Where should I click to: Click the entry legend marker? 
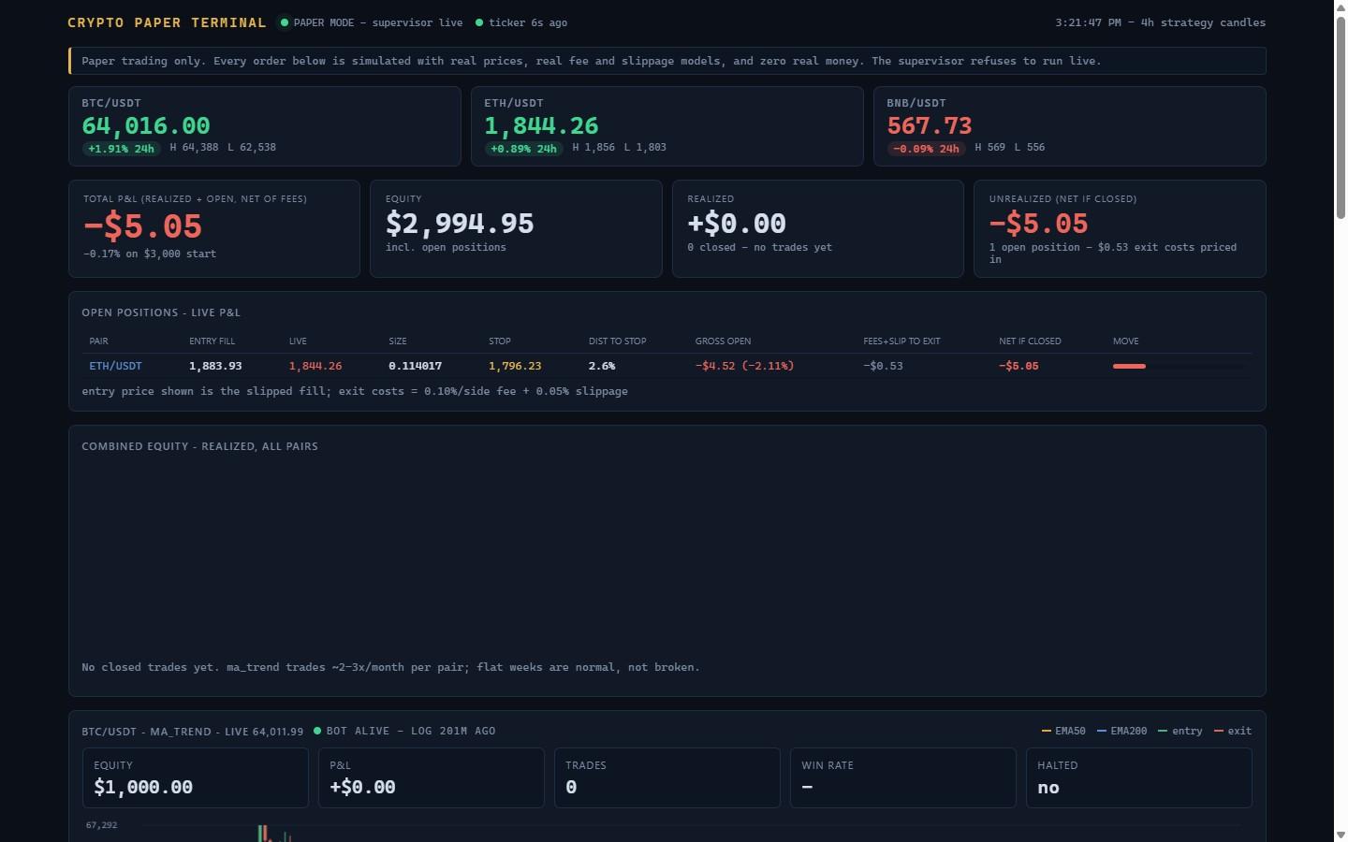[x=1163, y=731]
